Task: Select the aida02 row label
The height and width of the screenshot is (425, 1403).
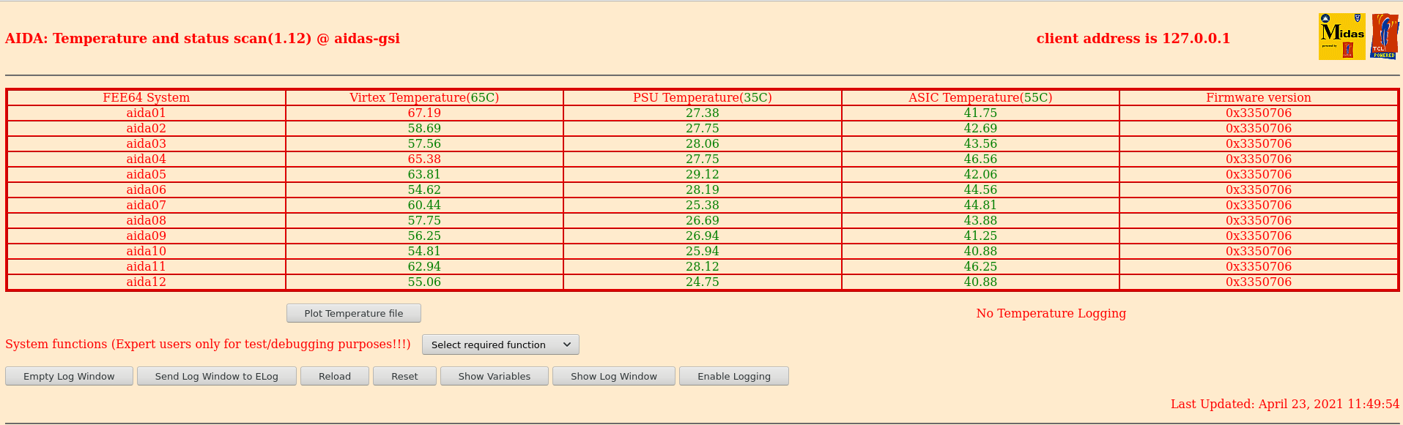Action: click(147, 128)
